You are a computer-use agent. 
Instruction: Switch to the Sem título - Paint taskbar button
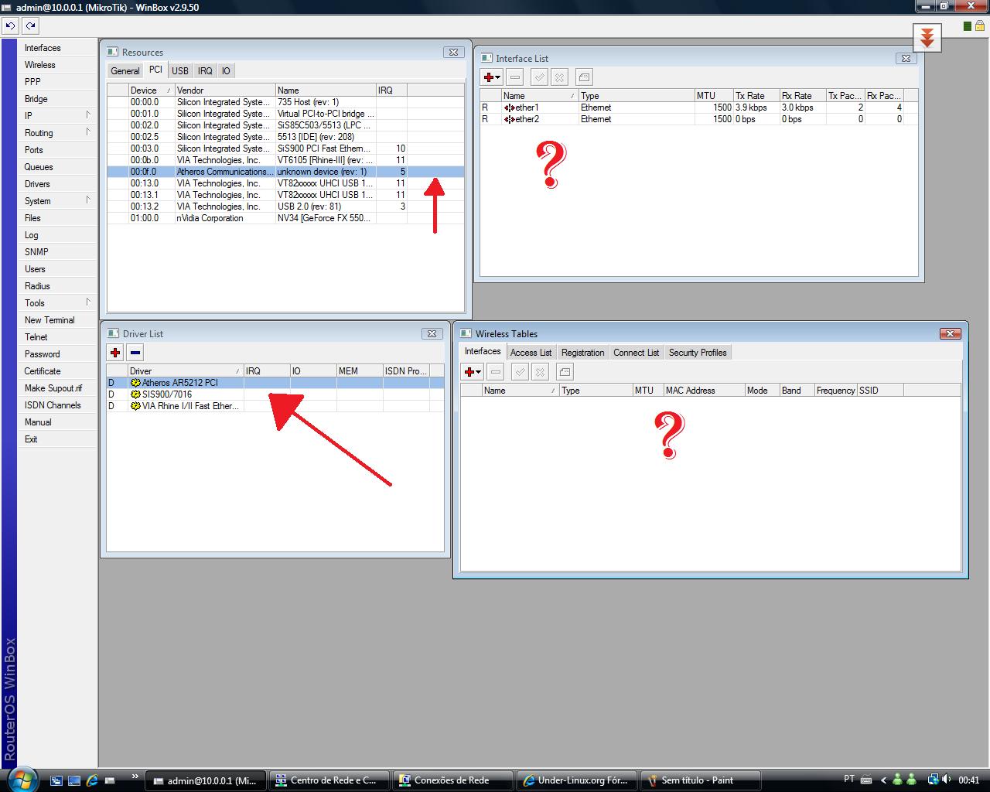[701, 780]
